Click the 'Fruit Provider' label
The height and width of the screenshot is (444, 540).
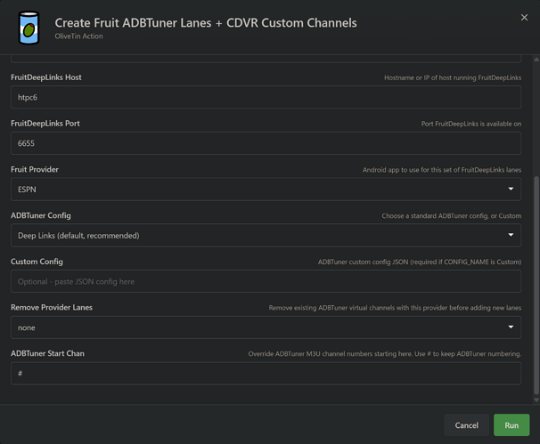click(35, 170)
